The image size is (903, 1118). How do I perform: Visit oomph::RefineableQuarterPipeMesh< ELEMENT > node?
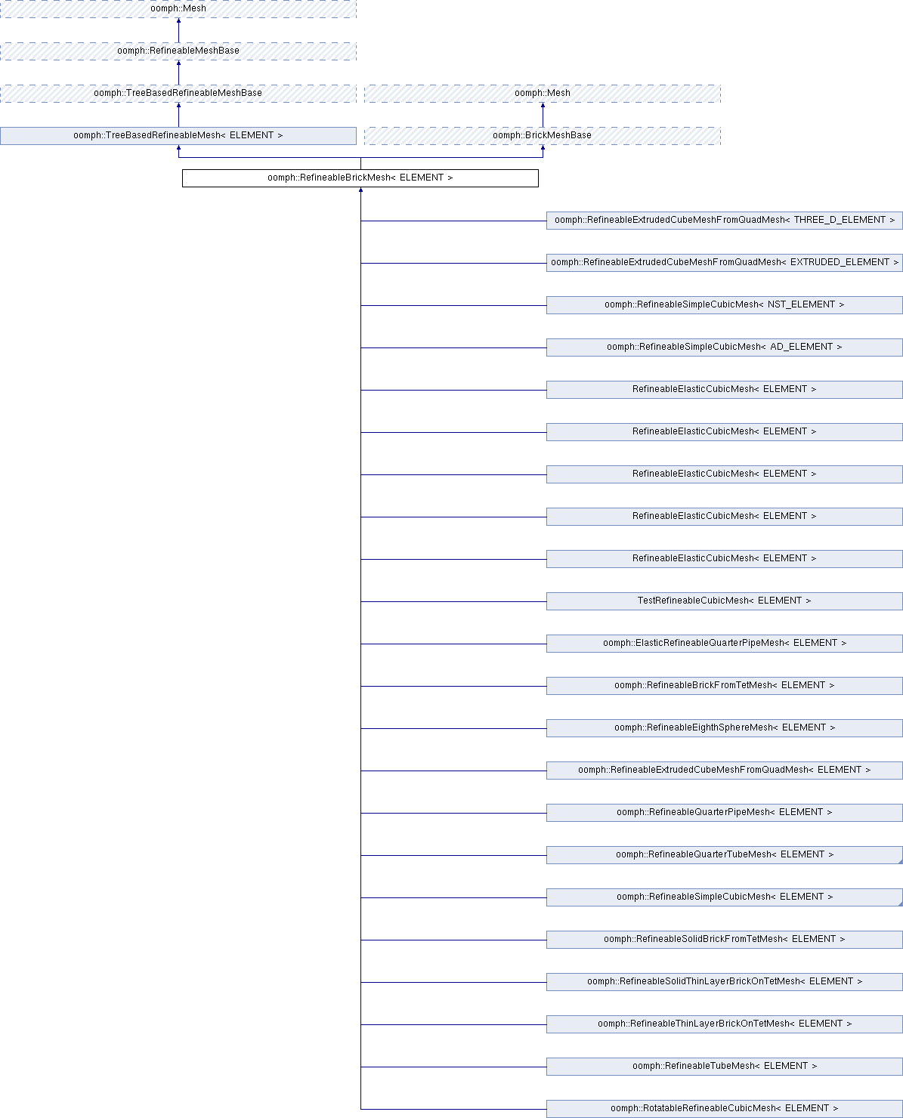724,812
